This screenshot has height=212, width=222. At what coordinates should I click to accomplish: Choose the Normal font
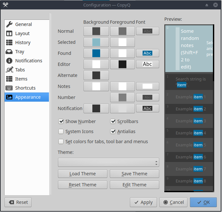coord(147,31)
